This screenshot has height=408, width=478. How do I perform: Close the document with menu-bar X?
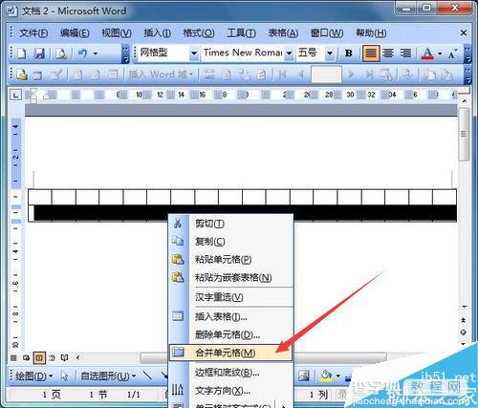click(464, 32)
